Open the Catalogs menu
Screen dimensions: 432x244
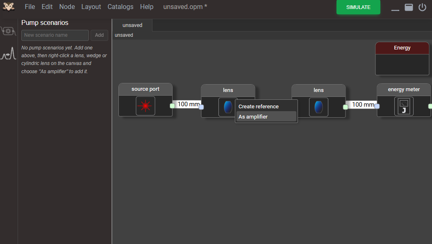121,7
